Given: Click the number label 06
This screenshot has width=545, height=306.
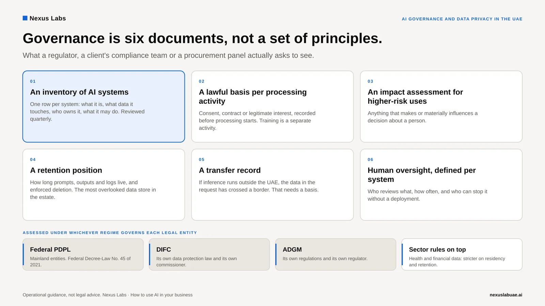Looking at the screenshot, I should click(370, 159).
